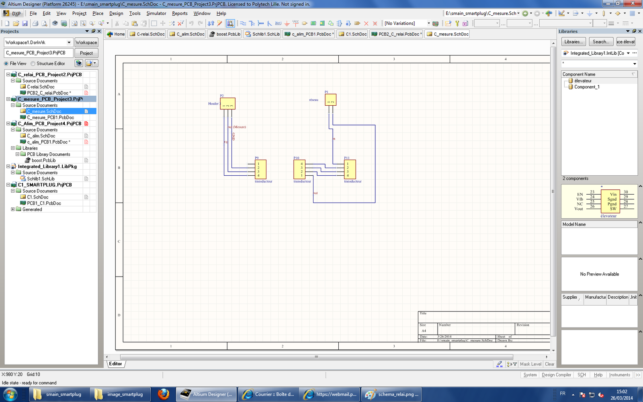Image resolution: width=643 pixels, height=402 pixels.
Task: Click the Search... button in Libraries panel
Action: click(x=601, y=42)
